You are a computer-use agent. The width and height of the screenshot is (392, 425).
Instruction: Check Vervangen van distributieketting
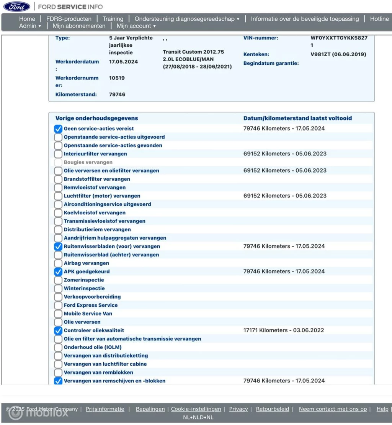(x=58, y=356)
